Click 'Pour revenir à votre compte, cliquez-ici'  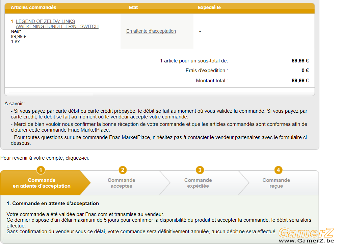tap(45, 158)
